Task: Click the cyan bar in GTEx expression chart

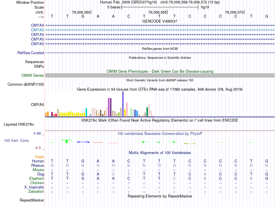Action: (x=87, y=112)
